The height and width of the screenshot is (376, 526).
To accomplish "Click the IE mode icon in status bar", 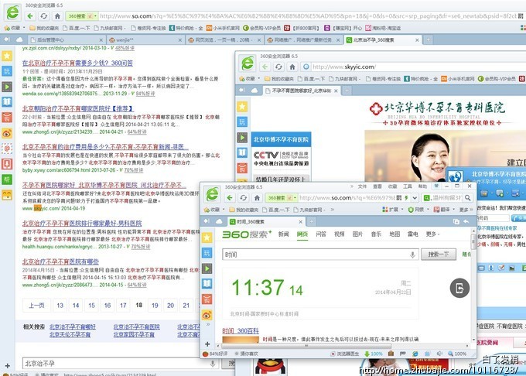I will pyautogui.click(x=415, y=354).
